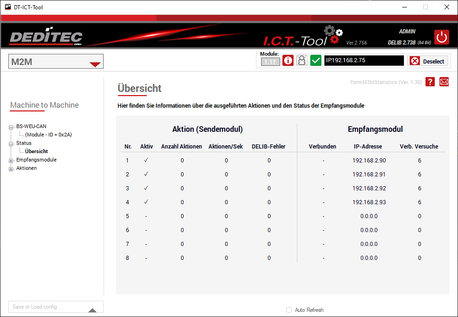Expand the Empfangsmodule tree node

[11, 160]
